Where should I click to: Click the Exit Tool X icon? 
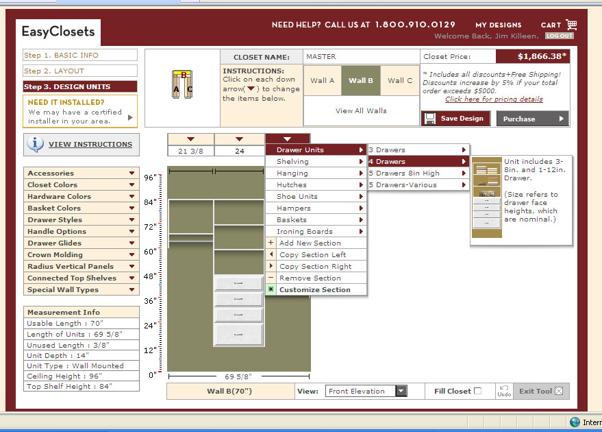(559, 391)
